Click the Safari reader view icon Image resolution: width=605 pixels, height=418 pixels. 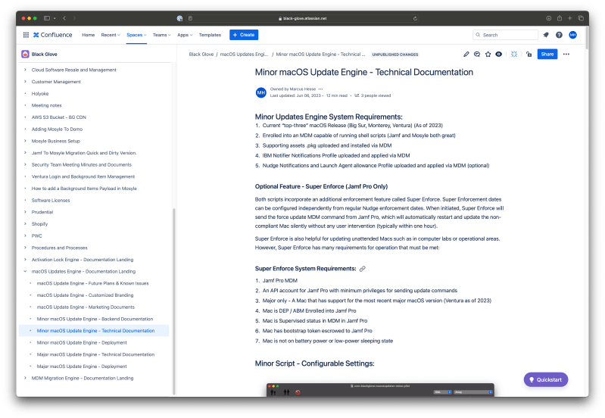[190, 18]
